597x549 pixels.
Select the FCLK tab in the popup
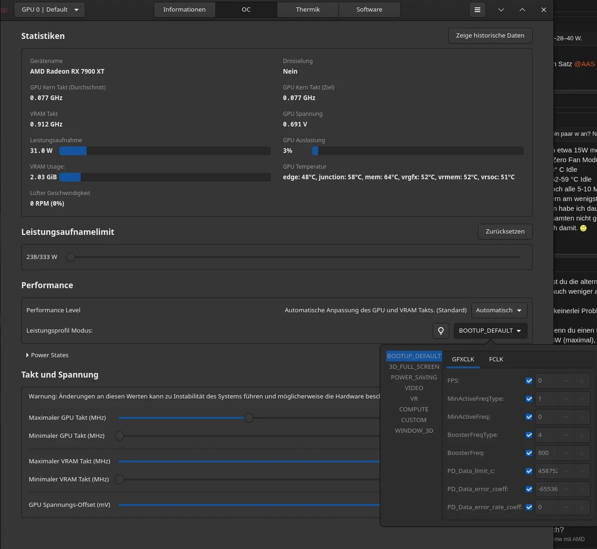pos(496,360)
